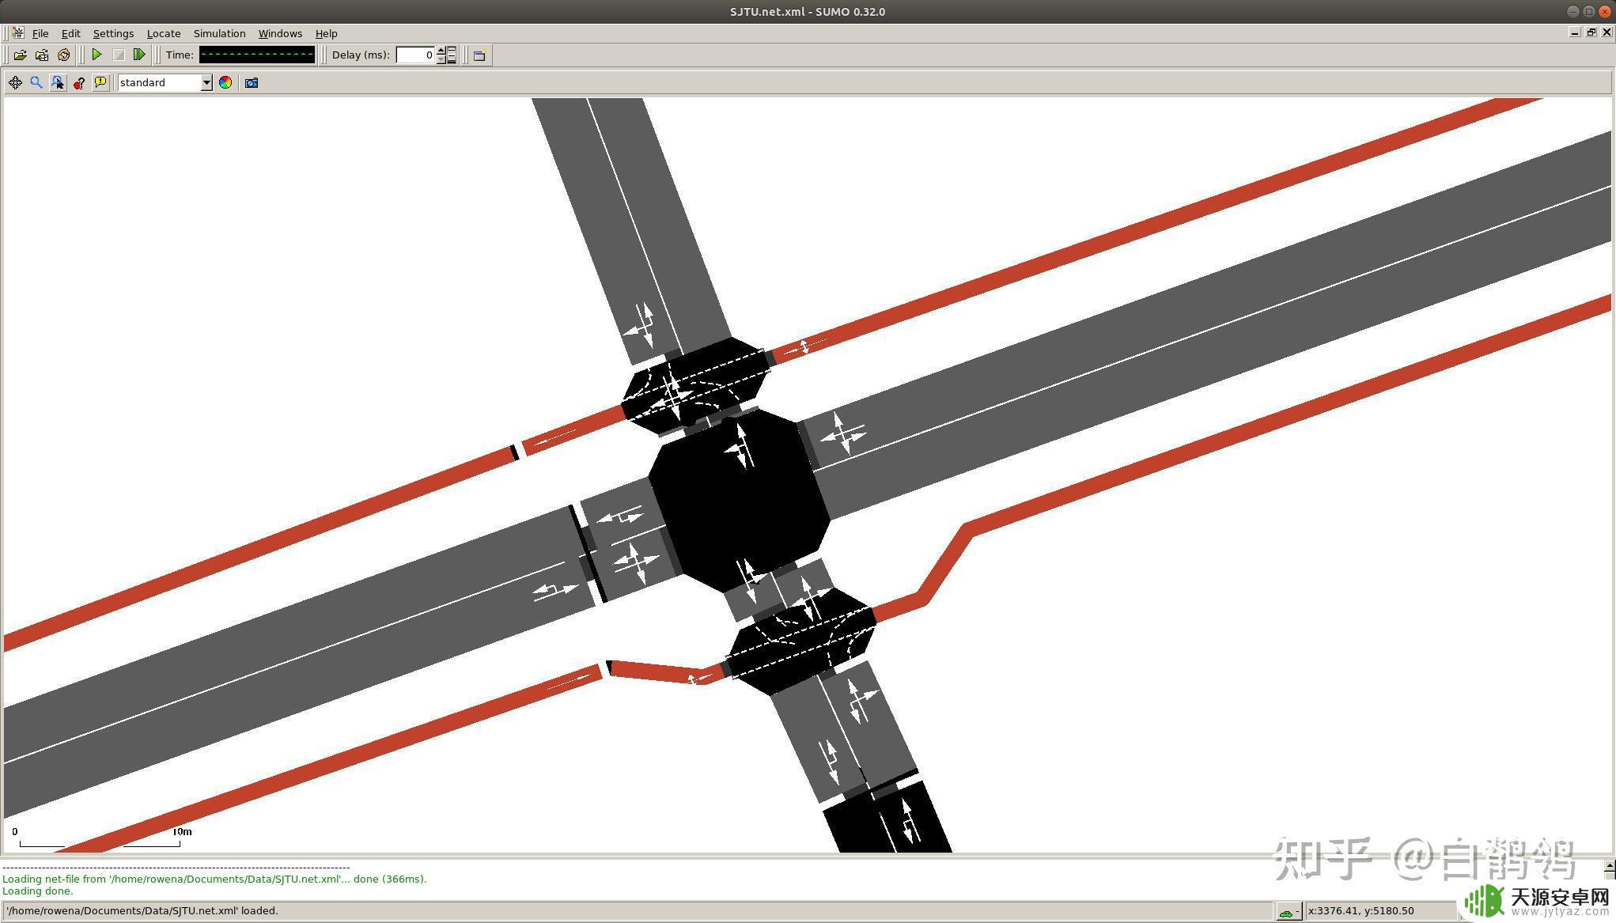Click the New View window icon
The width and height of the screenshot is (1616, 923).
(x=479, y=55)
